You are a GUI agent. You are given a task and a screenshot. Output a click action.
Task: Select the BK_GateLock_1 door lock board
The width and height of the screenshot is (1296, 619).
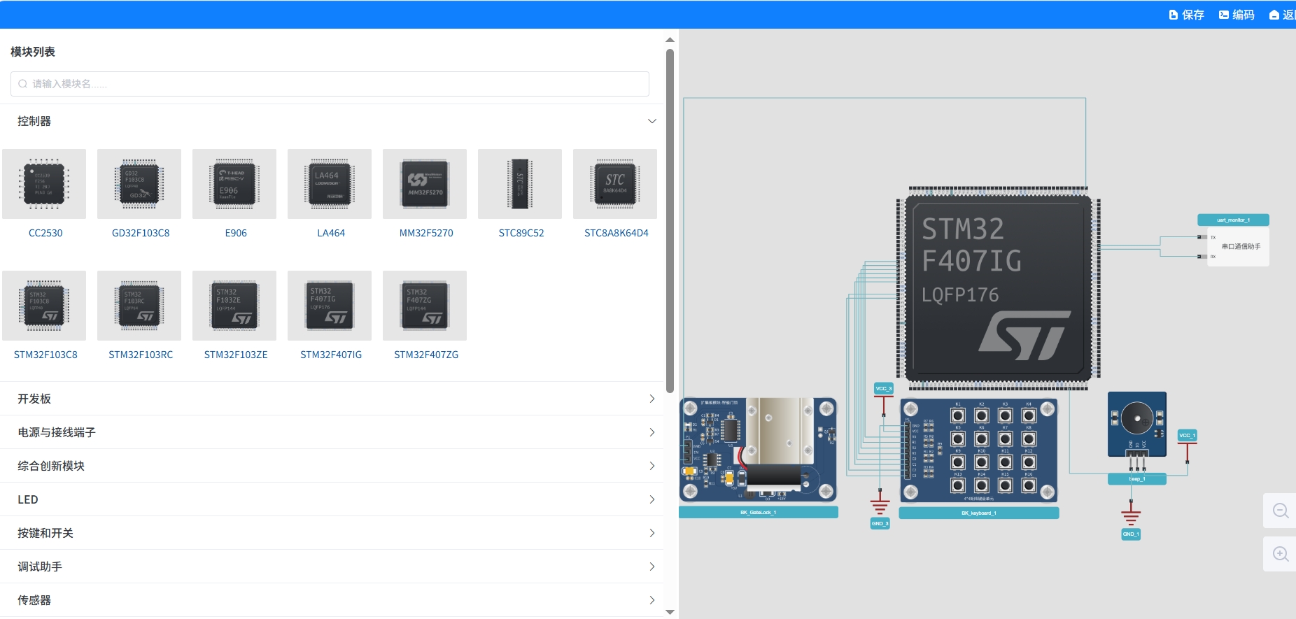tap(759, 450)
